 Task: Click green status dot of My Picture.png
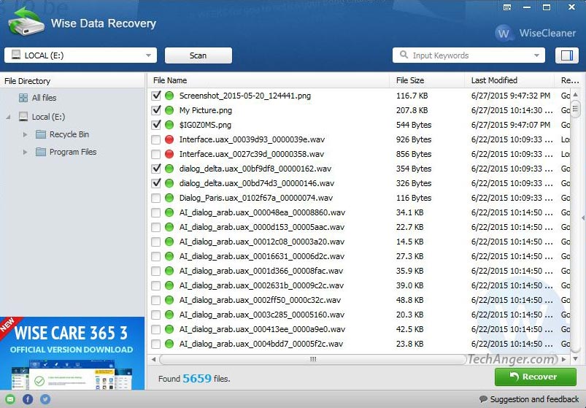169,110
